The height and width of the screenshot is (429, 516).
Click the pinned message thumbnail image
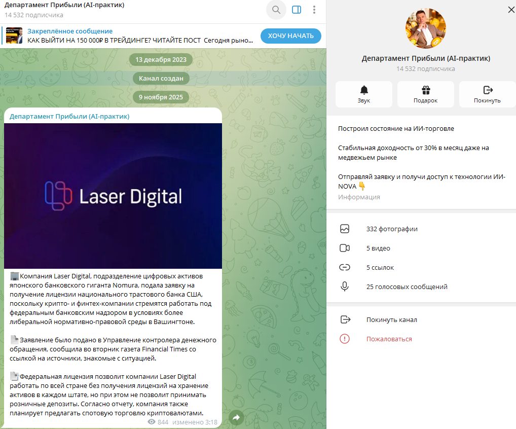point(14,35)
